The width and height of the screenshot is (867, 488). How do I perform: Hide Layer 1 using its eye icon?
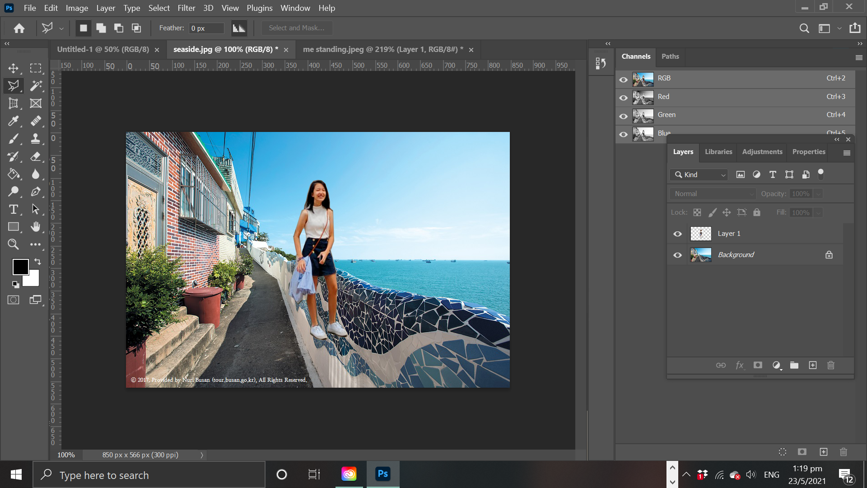point(677,234)
